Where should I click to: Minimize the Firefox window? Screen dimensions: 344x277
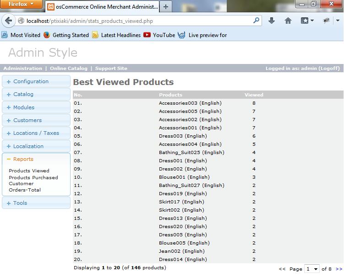[x=302, y=4]
